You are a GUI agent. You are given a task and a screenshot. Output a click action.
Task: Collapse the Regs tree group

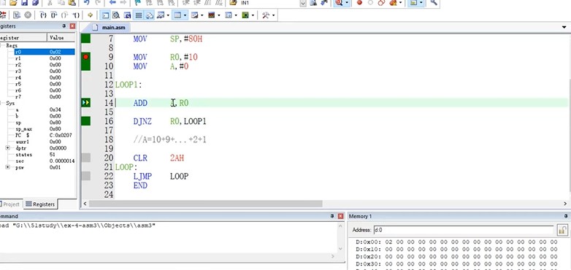(1, 45)
